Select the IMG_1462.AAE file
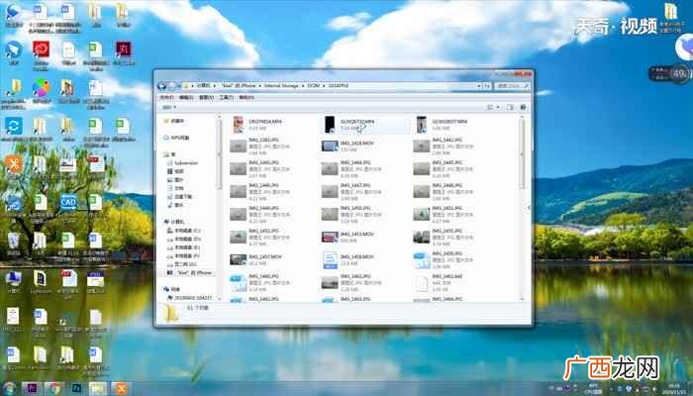693x396 pixels. pyautogui.click(x=439, y=283)
